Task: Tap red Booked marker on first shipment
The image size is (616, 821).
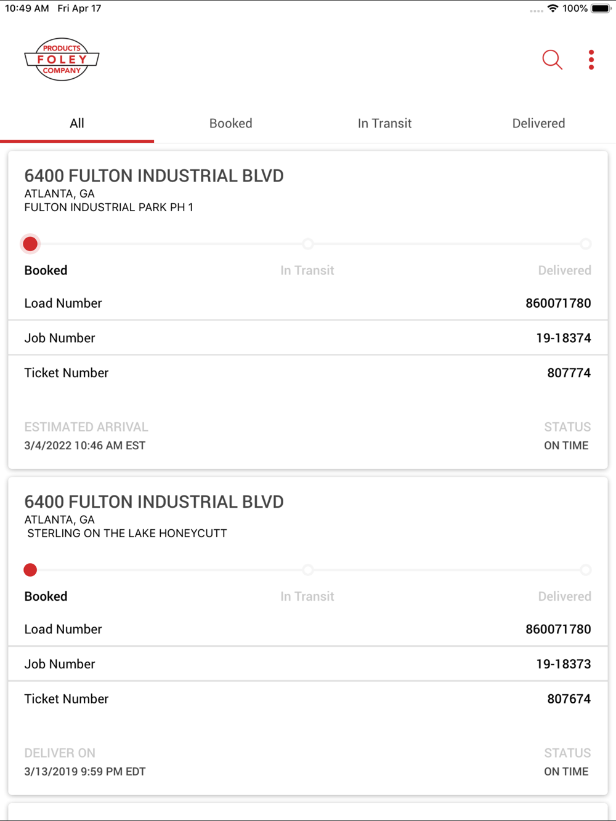Action: [30, 244]
